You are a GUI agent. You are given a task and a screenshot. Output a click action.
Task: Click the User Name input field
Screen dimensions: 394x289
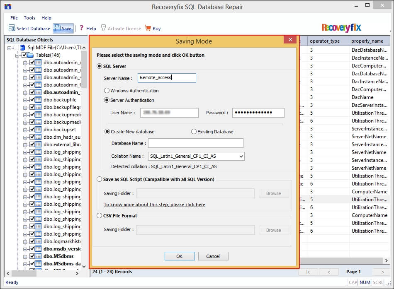(x=169, y=113)
